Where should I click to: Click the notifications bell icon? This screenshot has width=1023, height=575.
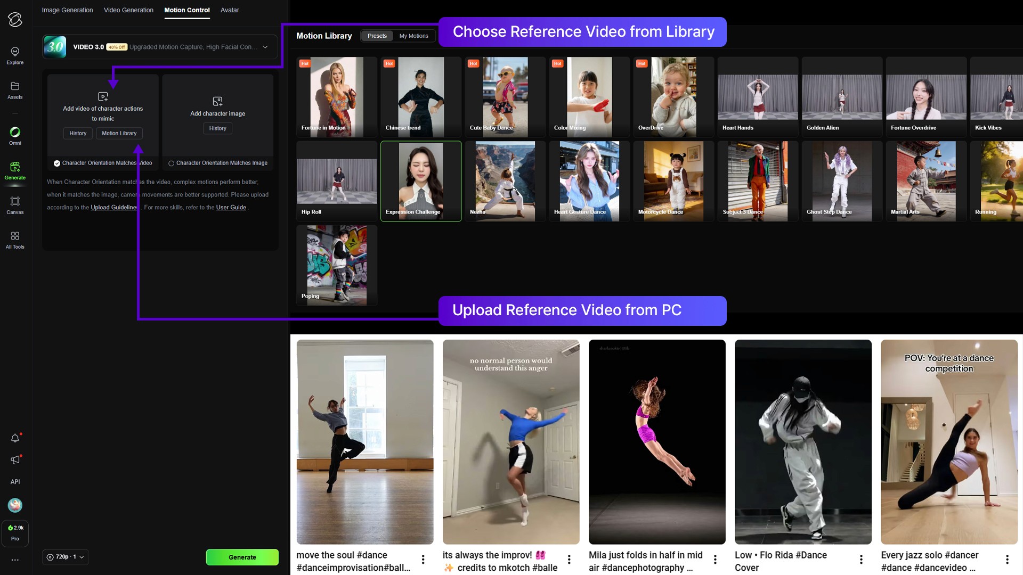(15, 438)
